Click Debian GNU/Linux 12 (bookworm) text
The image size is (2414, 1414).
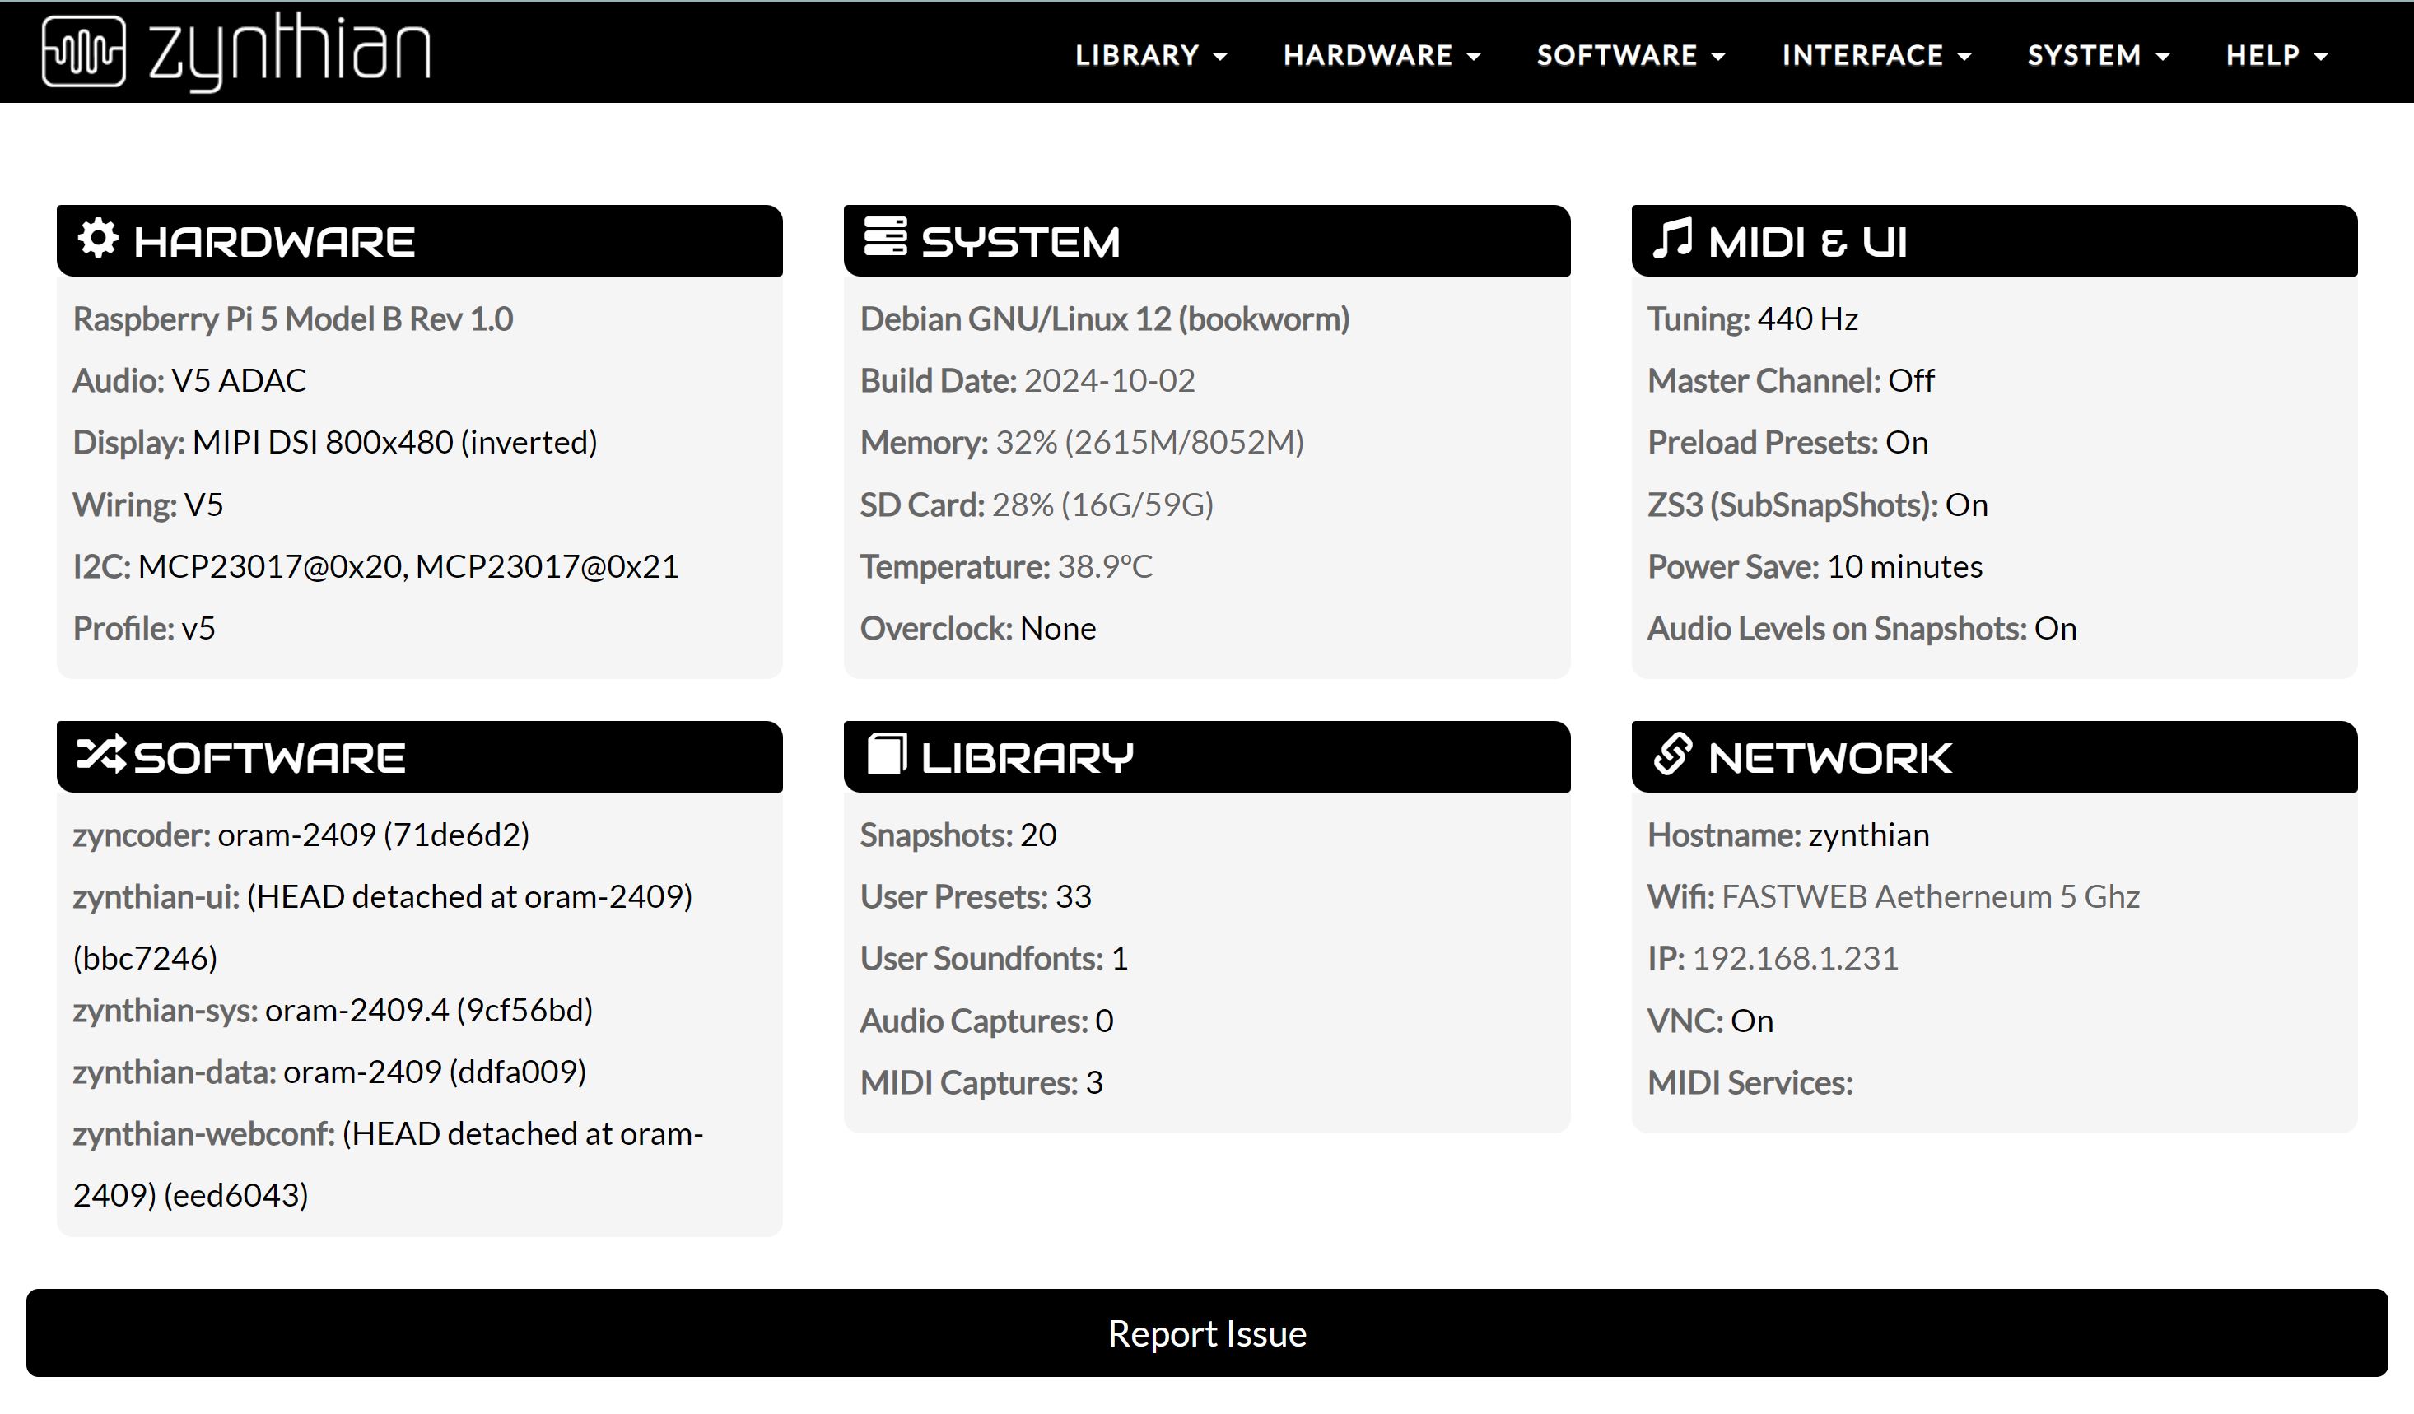(x=1105, y=319)
